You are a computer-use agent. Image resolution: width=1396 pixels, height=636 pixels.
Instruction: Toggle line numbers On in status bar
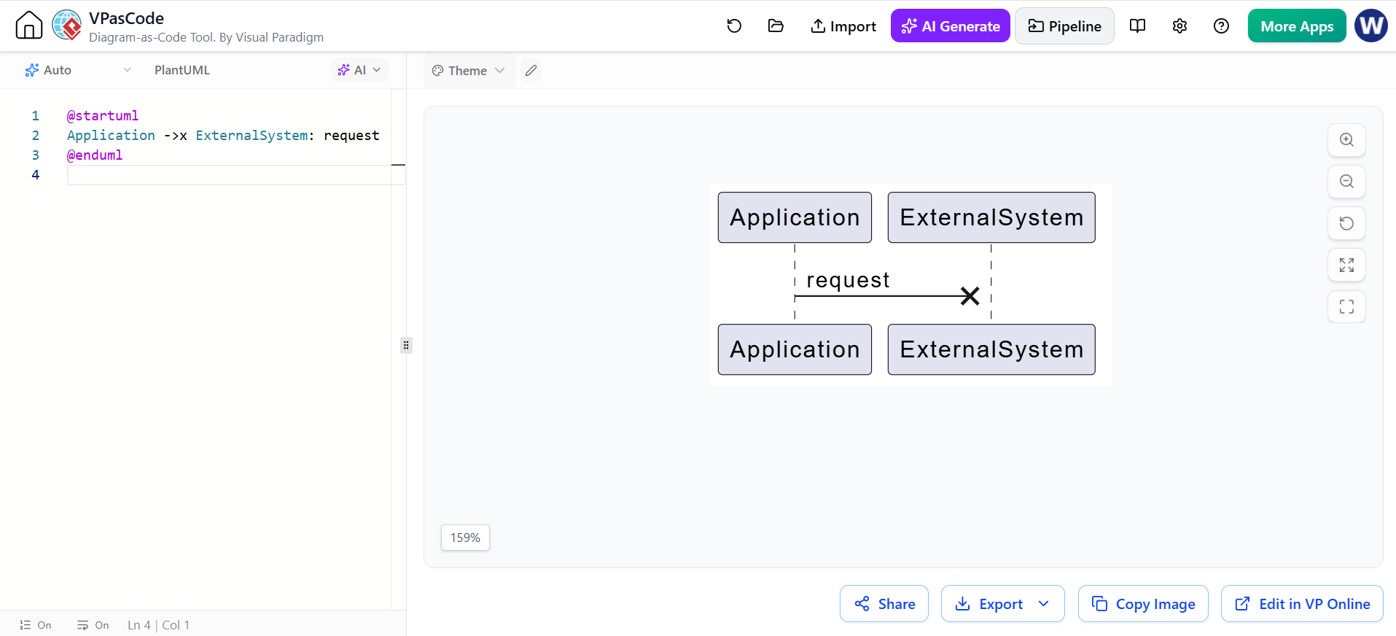tap(36, 625)
